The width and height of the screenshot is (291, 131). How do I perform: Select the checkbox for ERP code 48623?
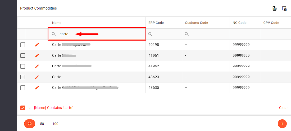pos(23,77)
